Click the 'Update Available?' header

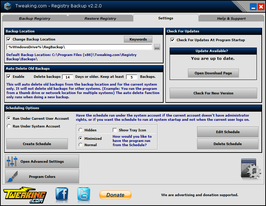[x=213, y=51]
